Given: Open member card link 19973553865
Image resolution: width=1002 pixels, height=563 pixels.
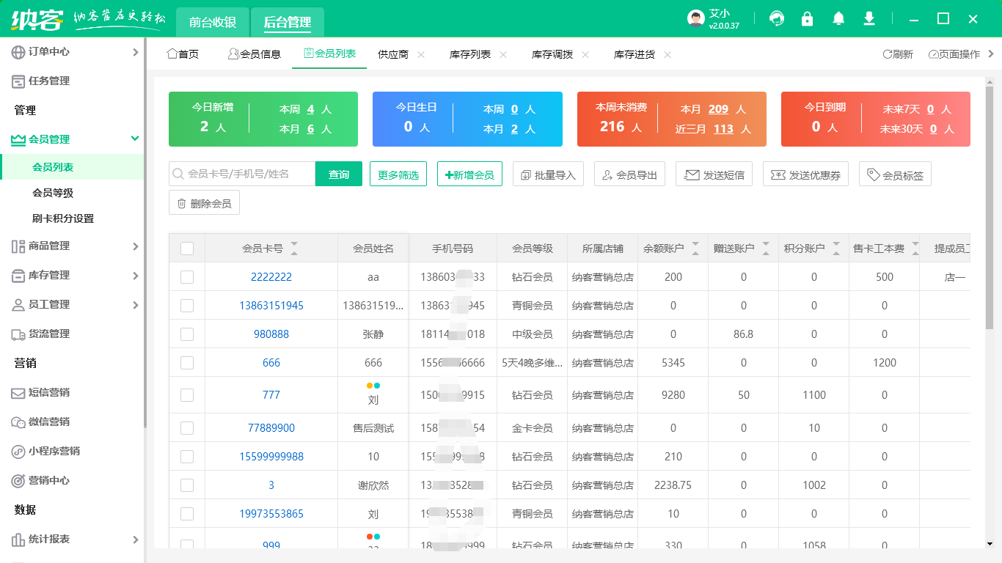Looking at the screenshot, I should point(271,514).
